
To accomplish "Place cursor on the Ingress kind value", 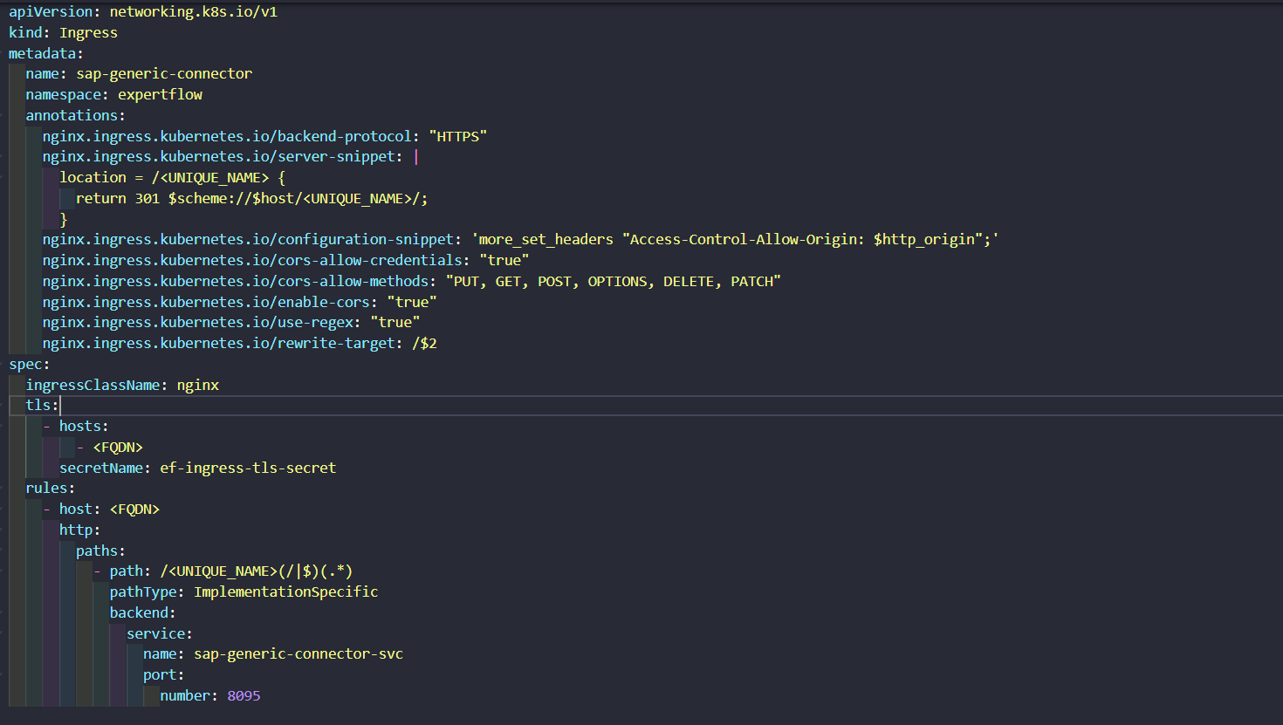I will pyautogui.click(x=88, y=33).
